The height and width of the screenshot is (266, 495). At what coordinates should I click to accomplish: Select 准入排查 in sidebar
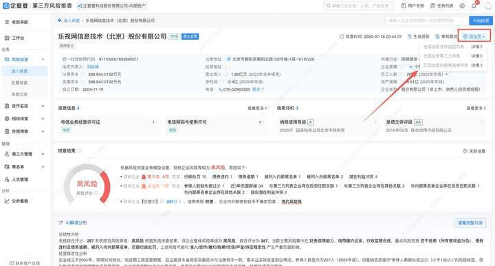pos(25,71)
